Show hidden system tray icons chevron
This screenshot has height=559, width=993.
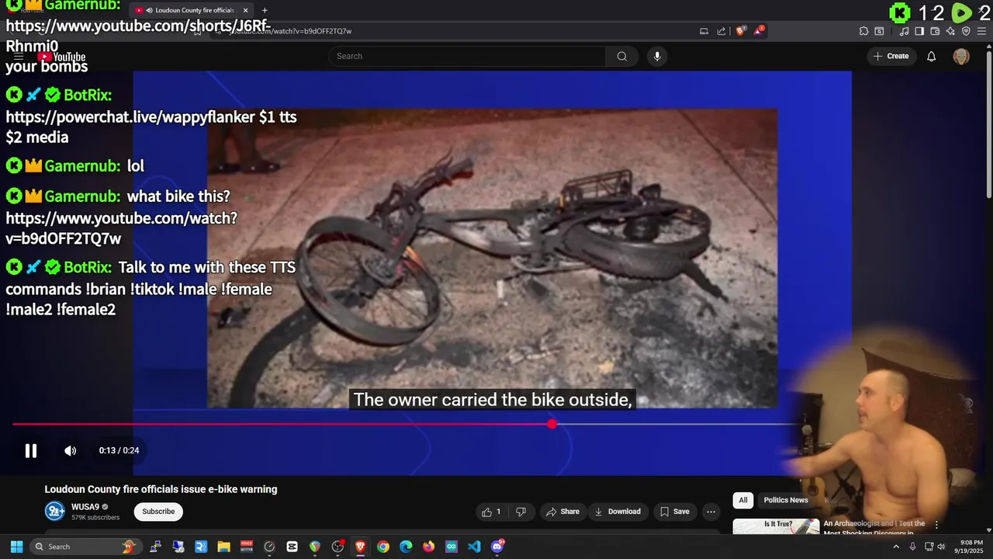pyautogui.click(x=896, y=547)
